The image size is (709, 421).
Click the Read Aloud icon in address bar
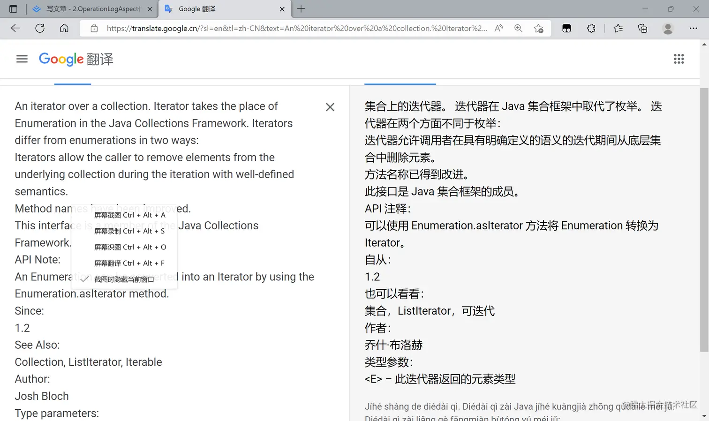[499, 28]
